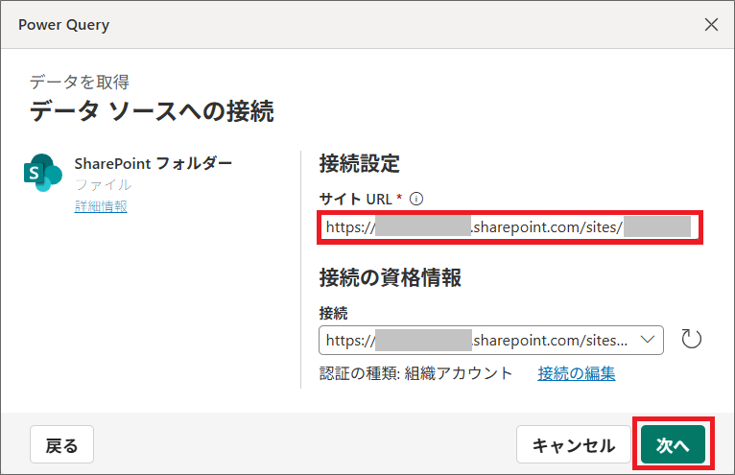Click the 接続の編集 link
The height and width of the screenshot is (475, 735).
pos(577,373)
